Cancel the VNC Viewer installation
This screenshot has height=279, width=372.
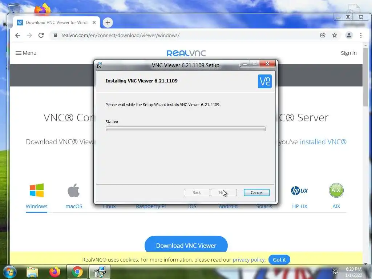256,193
